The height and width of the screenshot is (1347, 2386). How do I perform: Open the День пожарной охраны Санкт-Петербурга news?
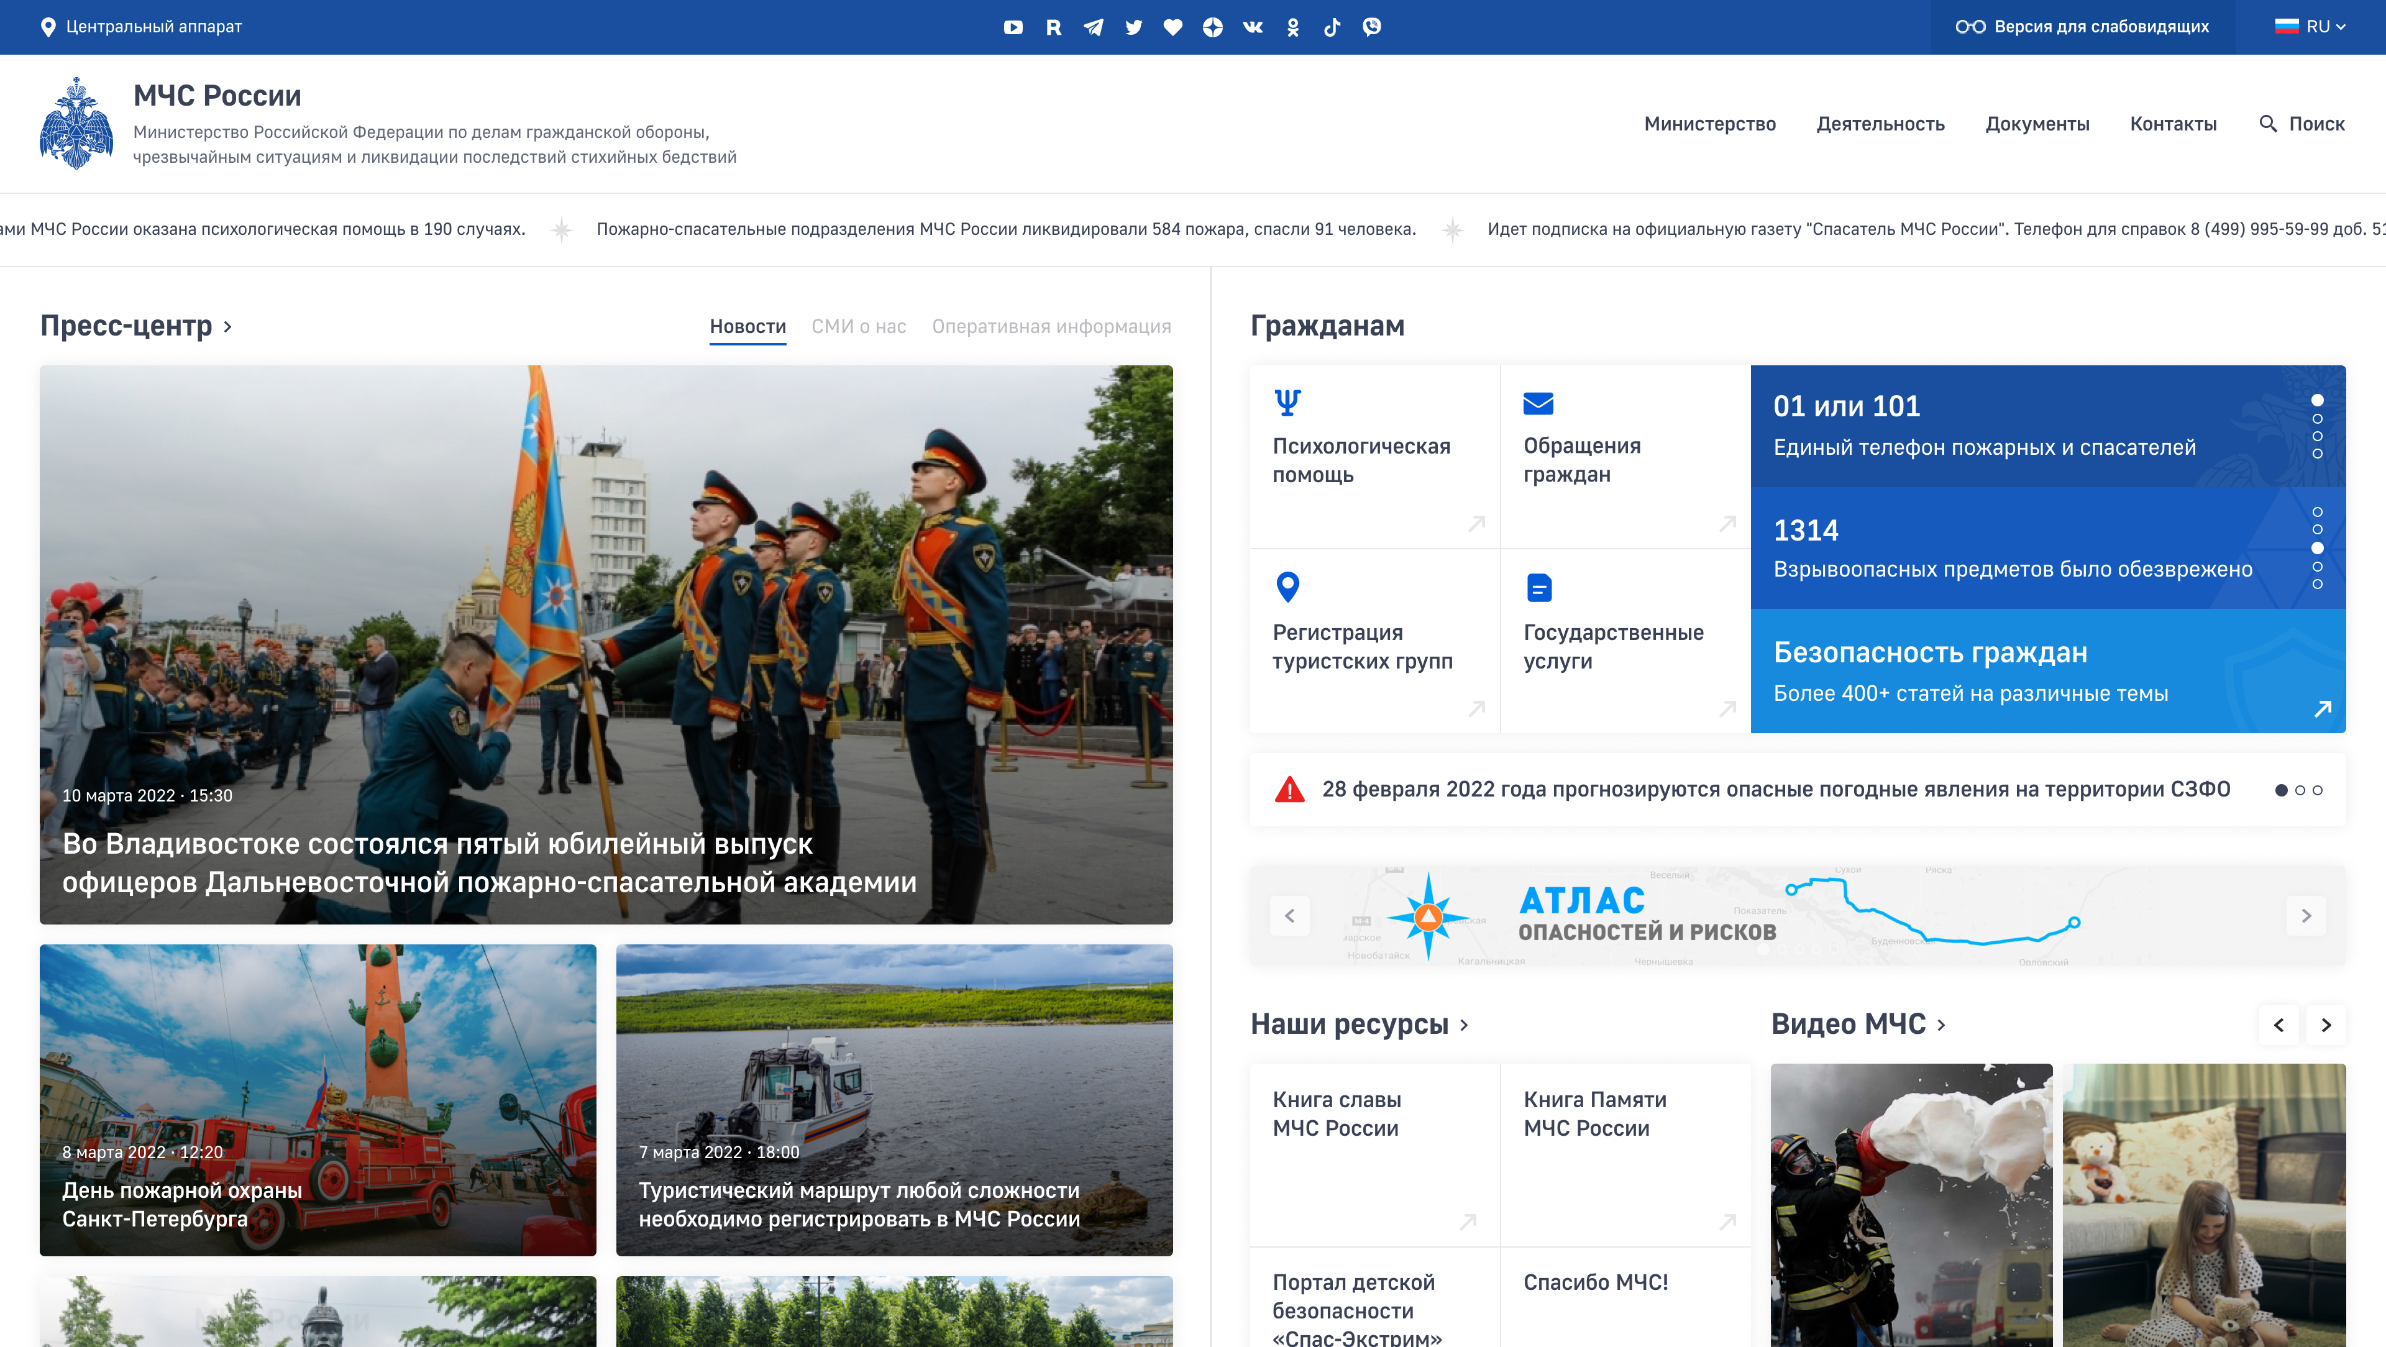pyautogui.click(x=318, y=1100)
